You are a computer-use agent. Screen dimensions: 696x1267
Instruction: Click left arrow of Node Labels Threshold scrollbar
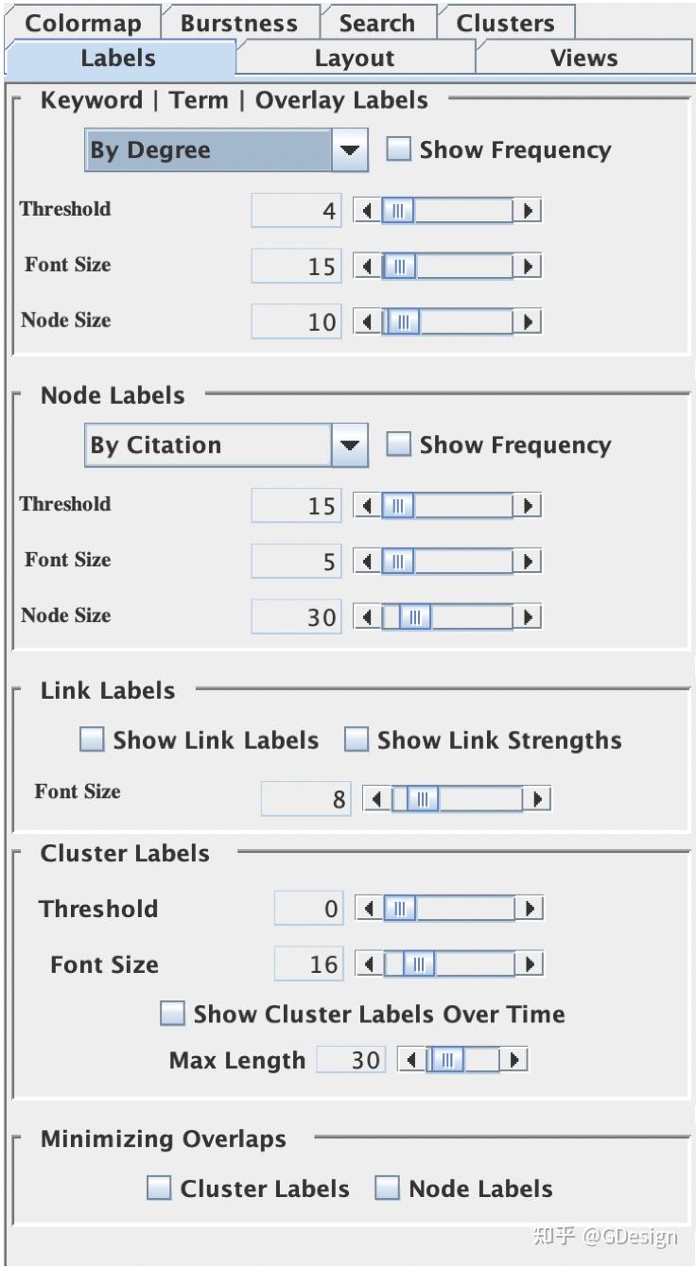pyautogui.click(x=367, y=506)
